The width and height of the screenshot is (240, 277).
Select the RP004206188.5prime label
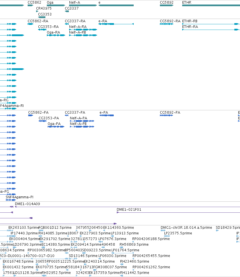pos(151,239)
